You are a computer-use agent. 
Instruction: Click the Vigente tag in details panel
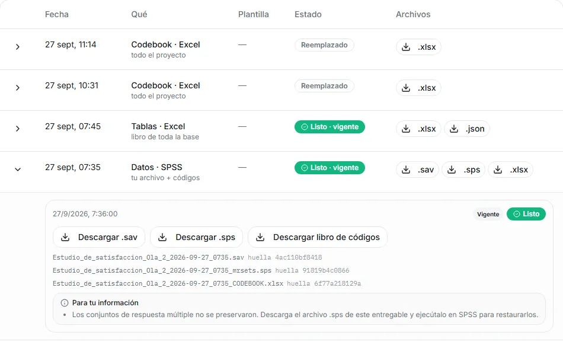click(x=488, y=215)
